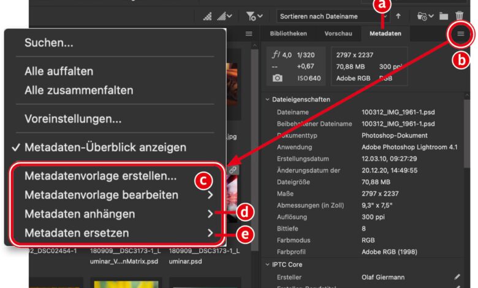
Task: Click the Ersteller value 'Olaf Giermann'
Action: pyautogui.click(x=383, y=278)
